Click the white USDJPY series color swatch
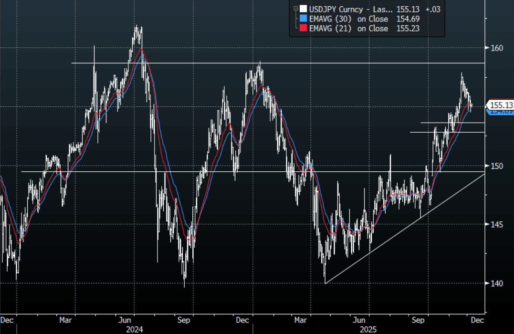 pos(303,9)
